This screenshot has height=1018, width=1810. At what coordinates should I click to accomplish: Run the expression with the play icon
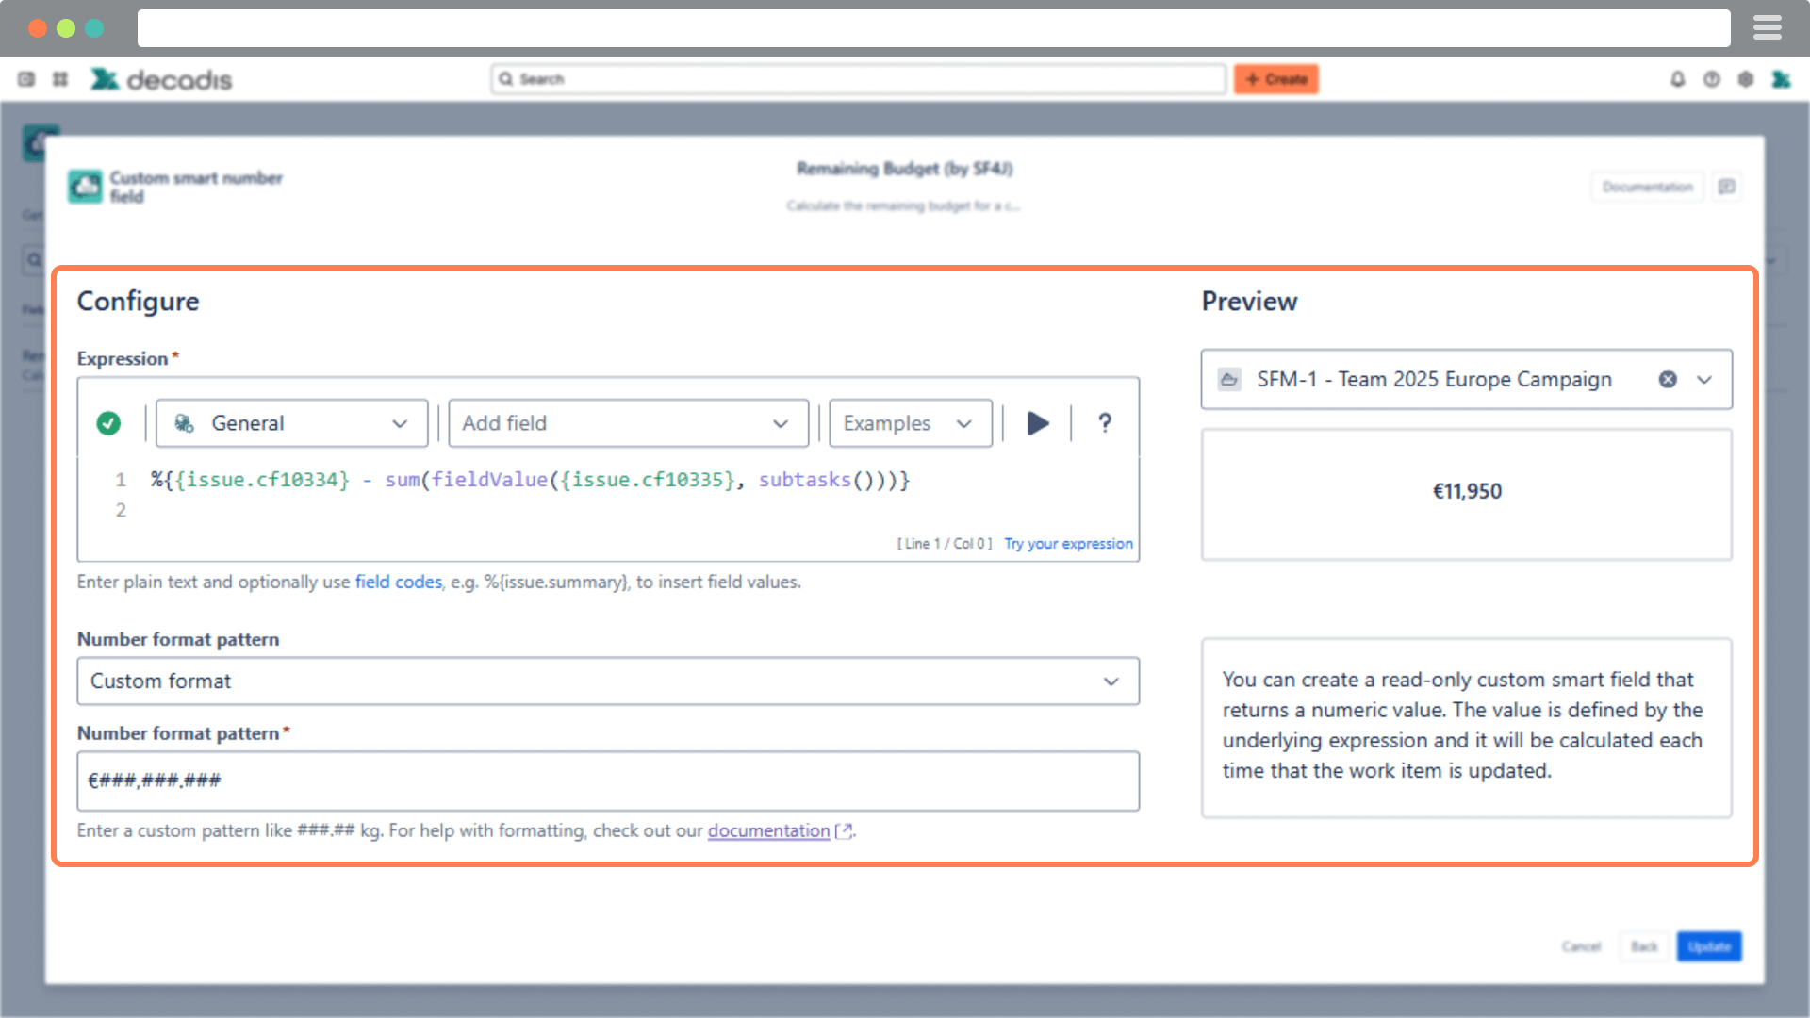pyautogui.click(x=1037, y=423)
